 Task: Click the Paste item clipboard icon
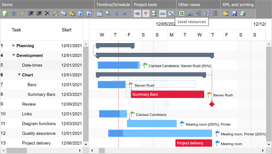pyautogui.click(x=72, y=14)
